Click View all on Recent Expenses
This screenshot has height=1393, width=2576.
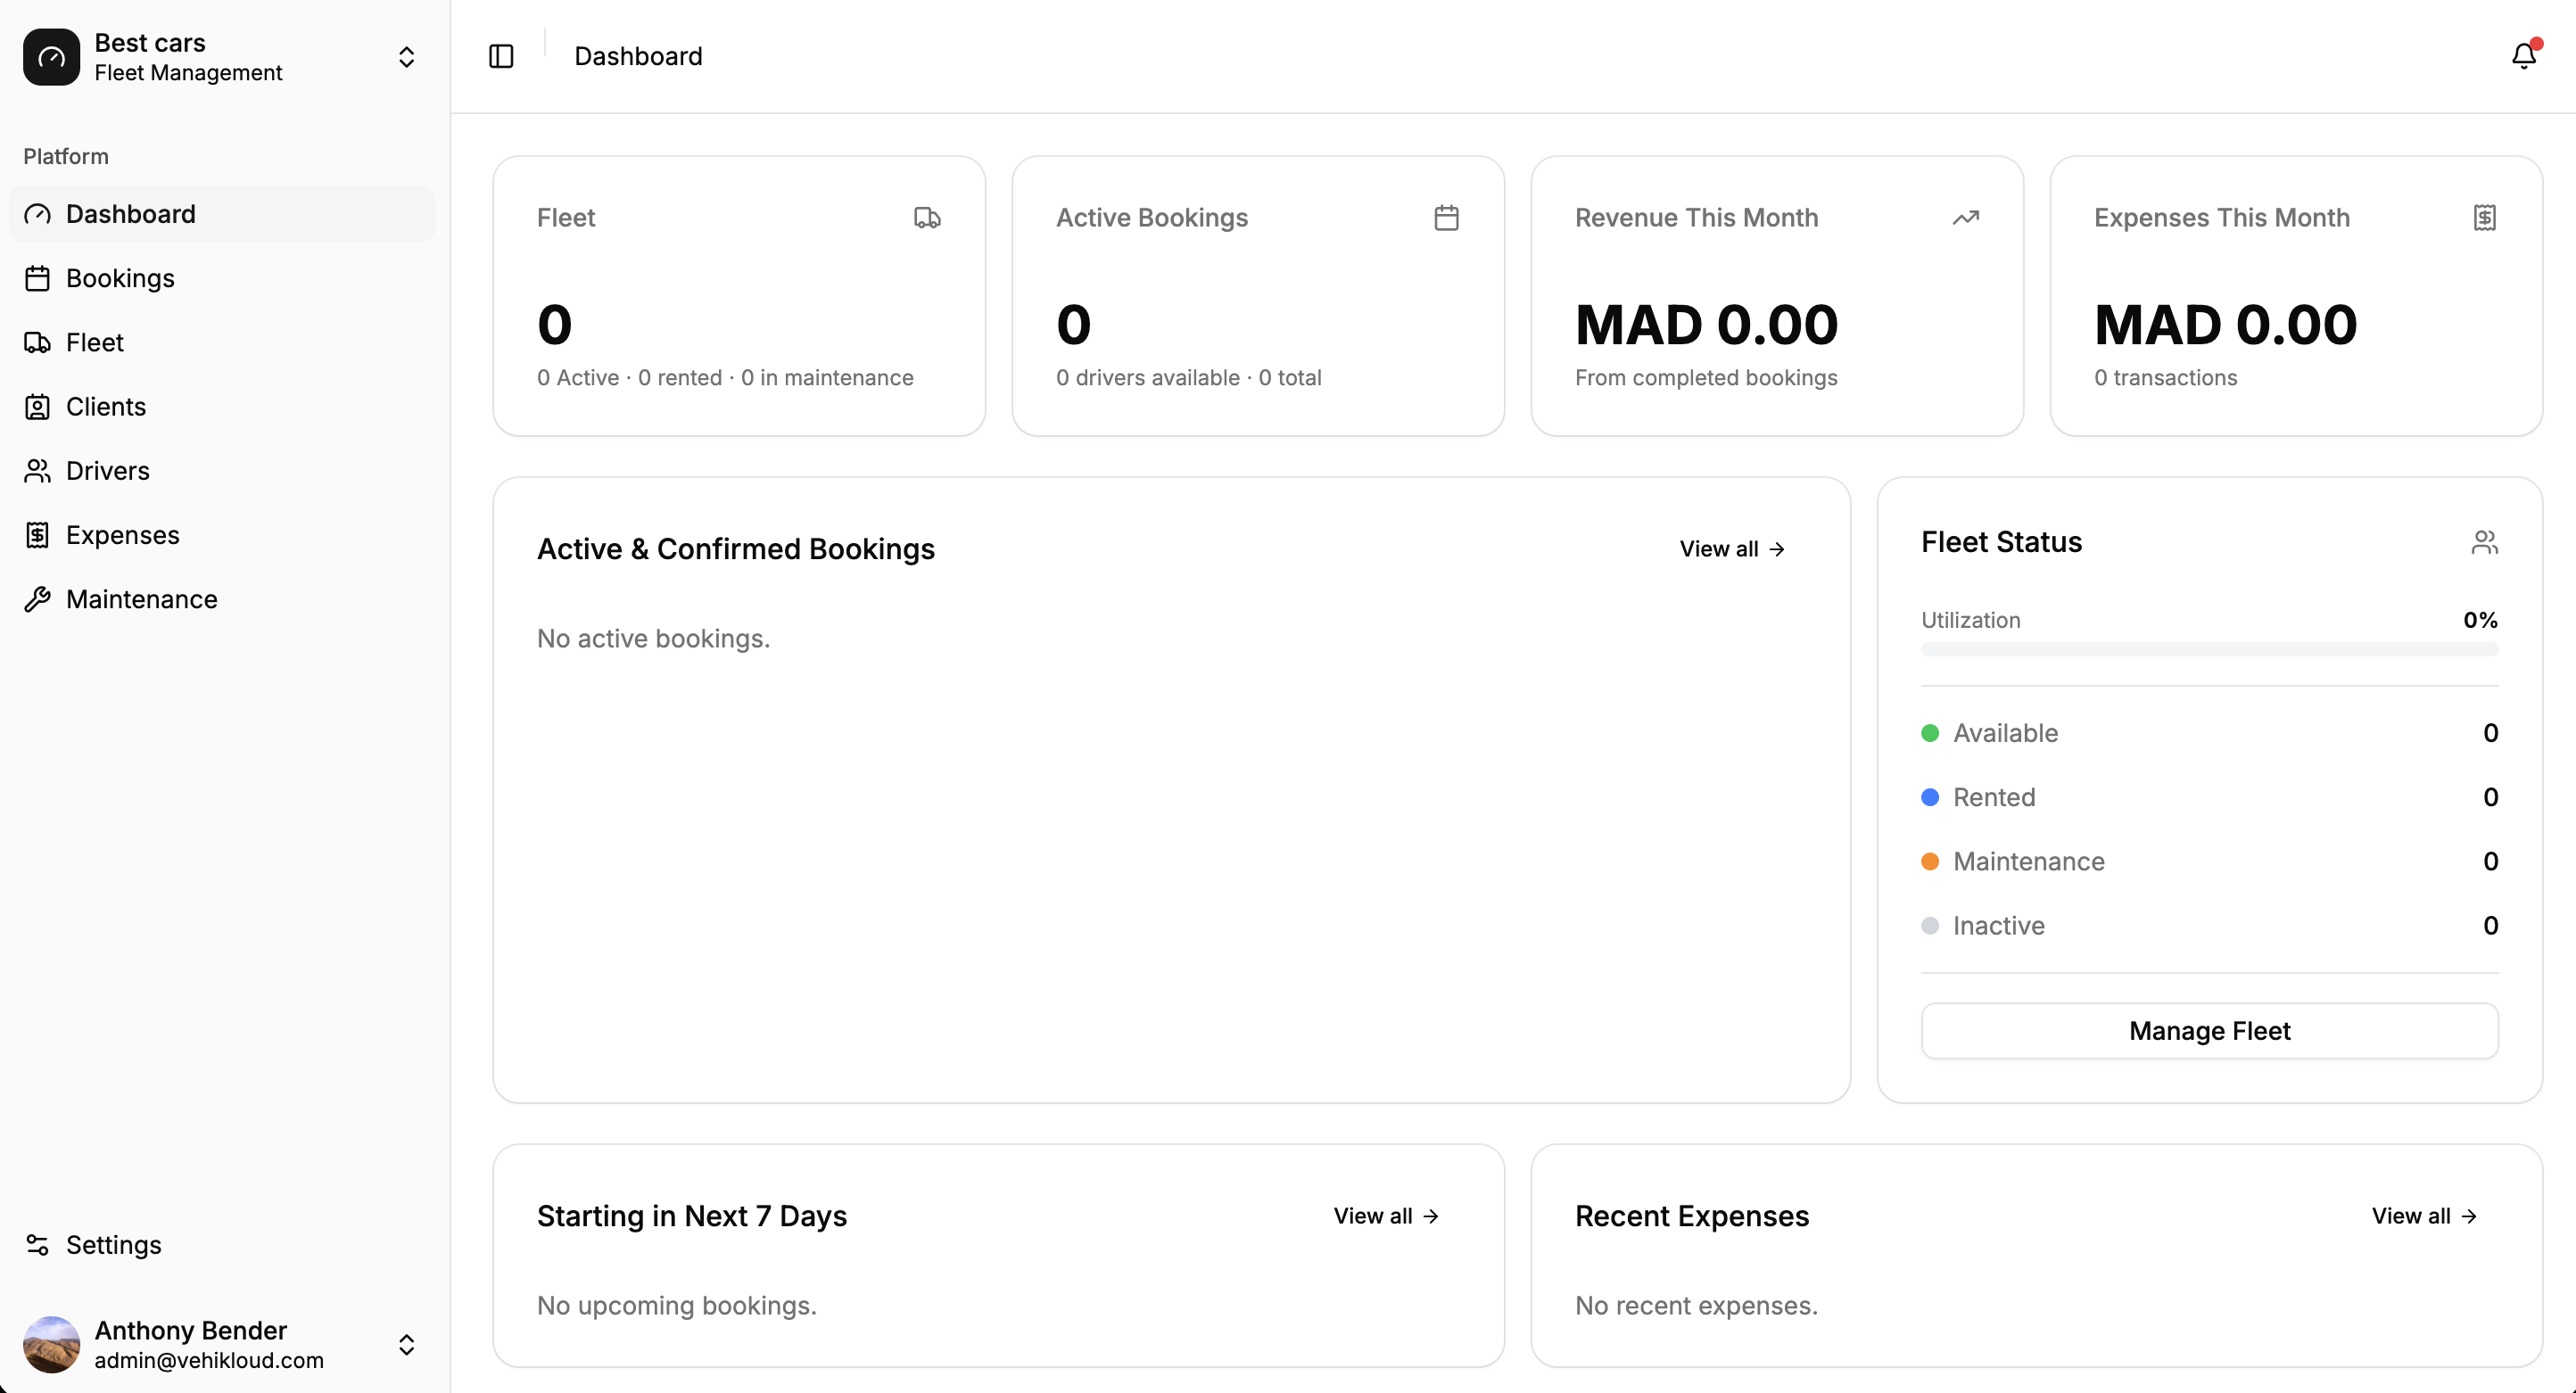click(x=2424, y=1216)
